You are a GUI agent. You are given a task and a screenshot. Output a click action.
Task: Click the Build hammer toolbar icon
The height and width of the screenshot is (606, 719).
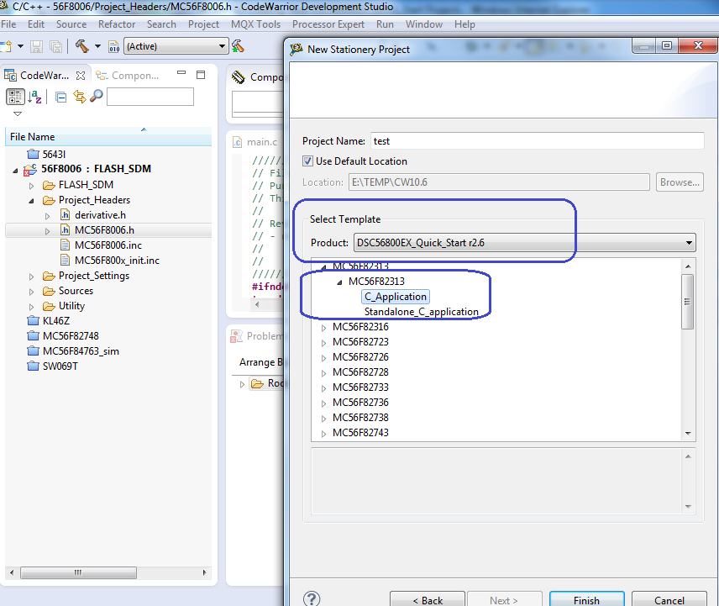click(82, 46)
